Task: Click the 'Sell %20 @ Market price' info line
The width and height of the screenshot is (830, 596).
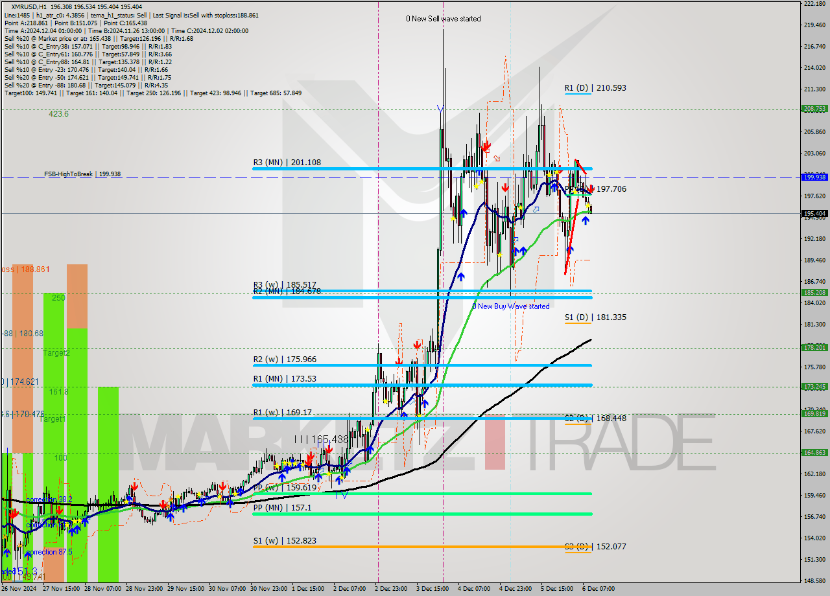Action: point(99,39)
